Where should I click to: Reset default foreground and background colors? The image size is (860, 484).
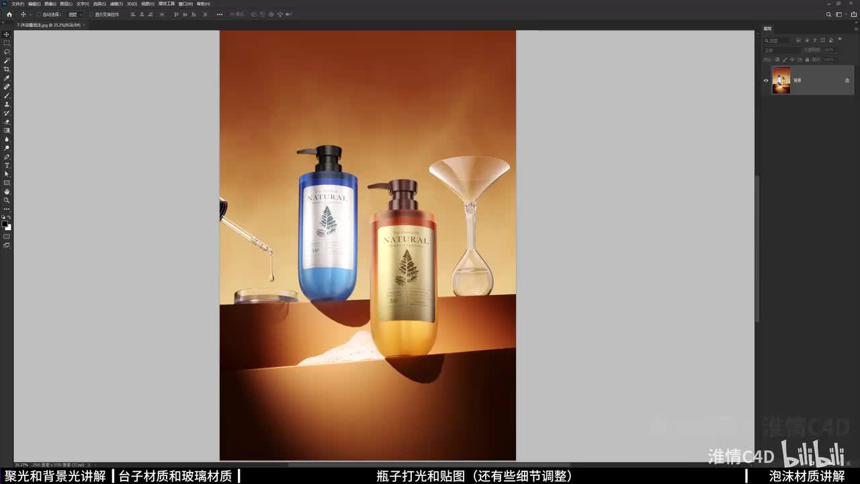pyautogui.click(x=4, y=217)
